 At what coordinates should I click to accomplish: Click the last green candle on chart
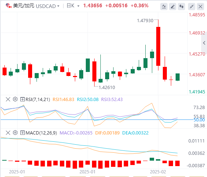click(x=177, y=77)
